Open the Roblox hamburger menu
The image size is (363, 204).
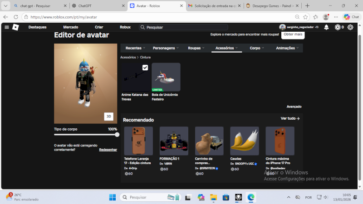click(7, 27)
